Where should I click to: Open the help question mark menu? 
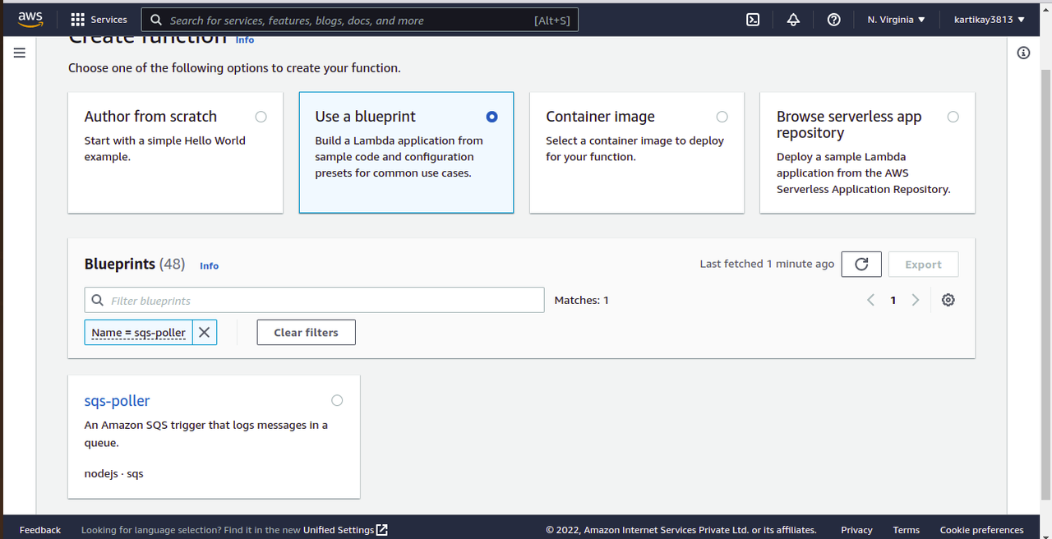[833, 20]
